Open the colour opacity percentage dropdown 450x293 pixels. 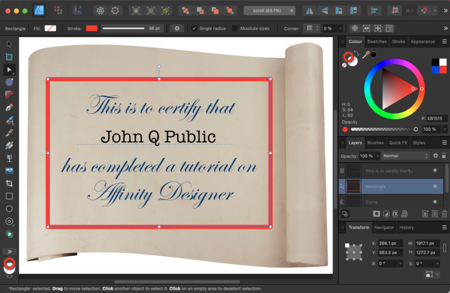tap(444, 129)
